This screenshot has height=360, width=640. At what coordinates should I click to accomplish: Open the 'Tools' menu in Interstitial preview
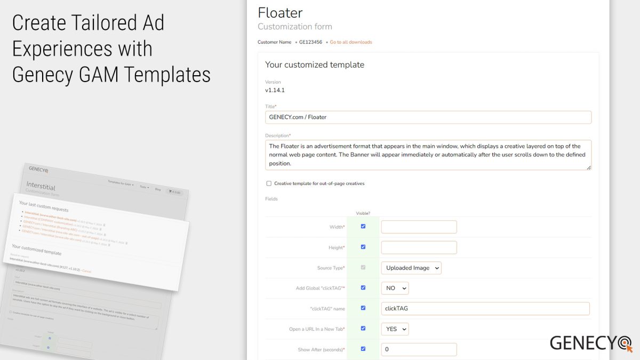coord(144,187)
